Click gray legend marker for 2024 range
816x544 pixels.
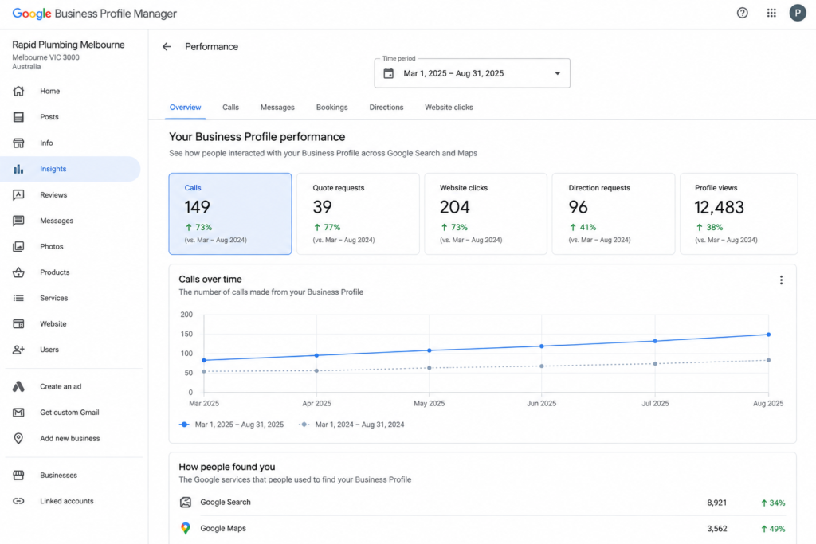coord(304,425)
